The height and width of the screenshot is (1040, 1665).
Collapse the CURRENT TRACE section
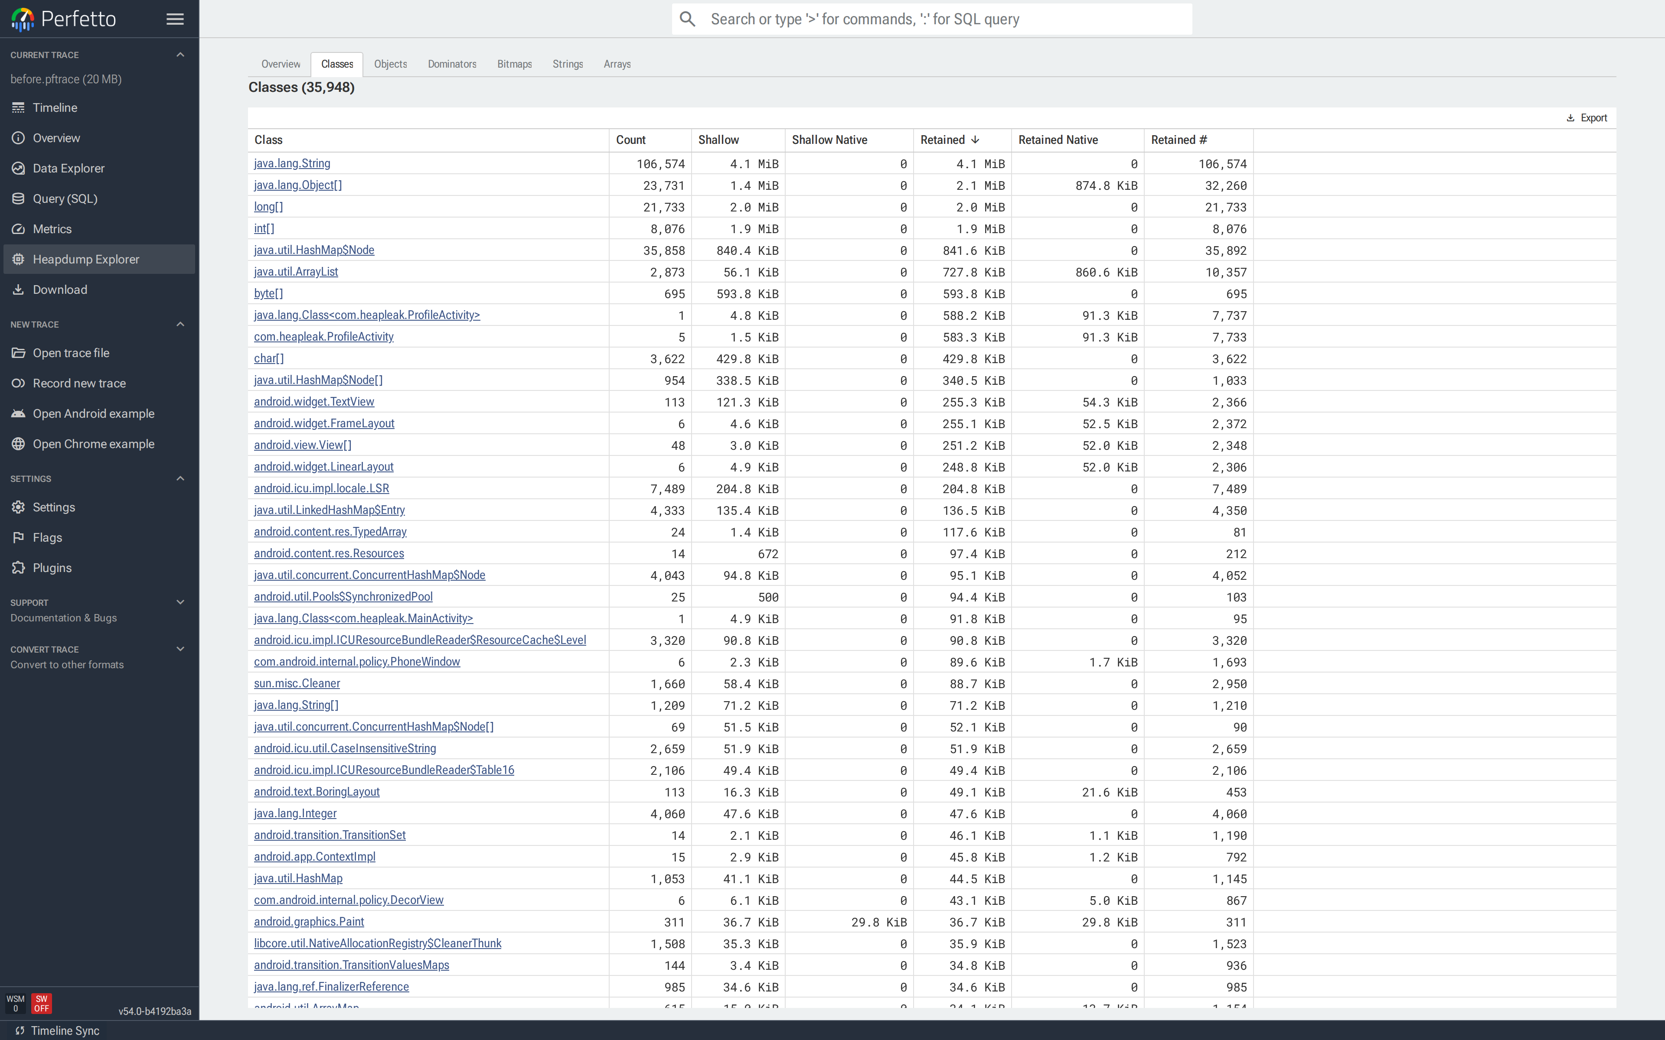click(x=180, y=54)
